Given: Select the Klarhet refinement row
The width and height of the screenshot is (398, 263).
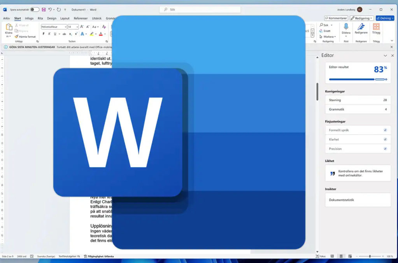Looking at the screenshot, I should pos(358,140).
